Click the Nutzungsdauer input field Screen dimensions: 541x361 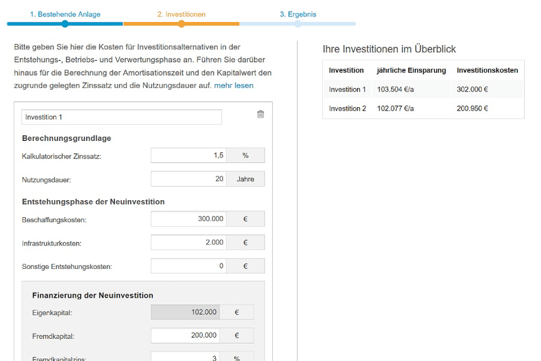coord(188,179)
